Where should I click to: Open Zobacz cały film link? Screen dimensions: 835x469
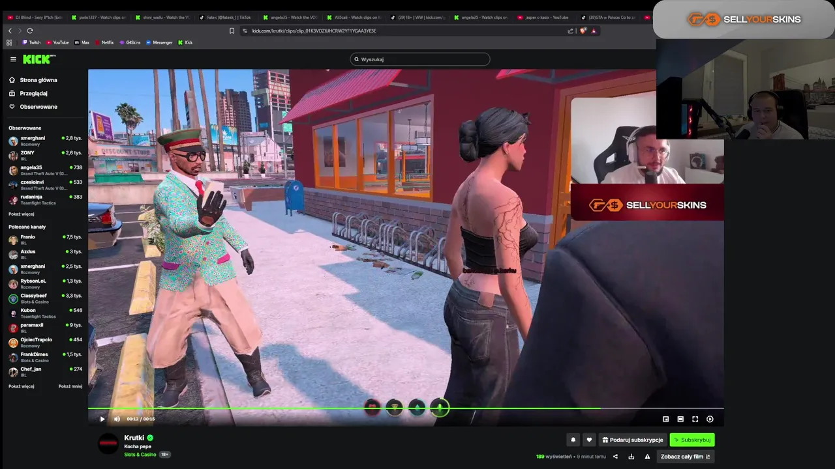tap(685, 457)
